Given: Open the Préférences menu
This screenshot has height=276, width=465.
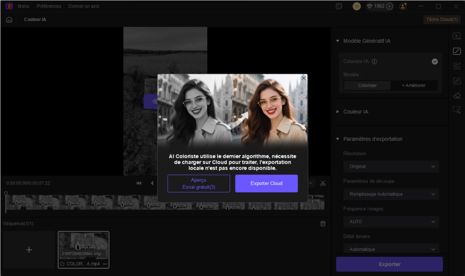Looking at the screenshot, I should 49,7.
